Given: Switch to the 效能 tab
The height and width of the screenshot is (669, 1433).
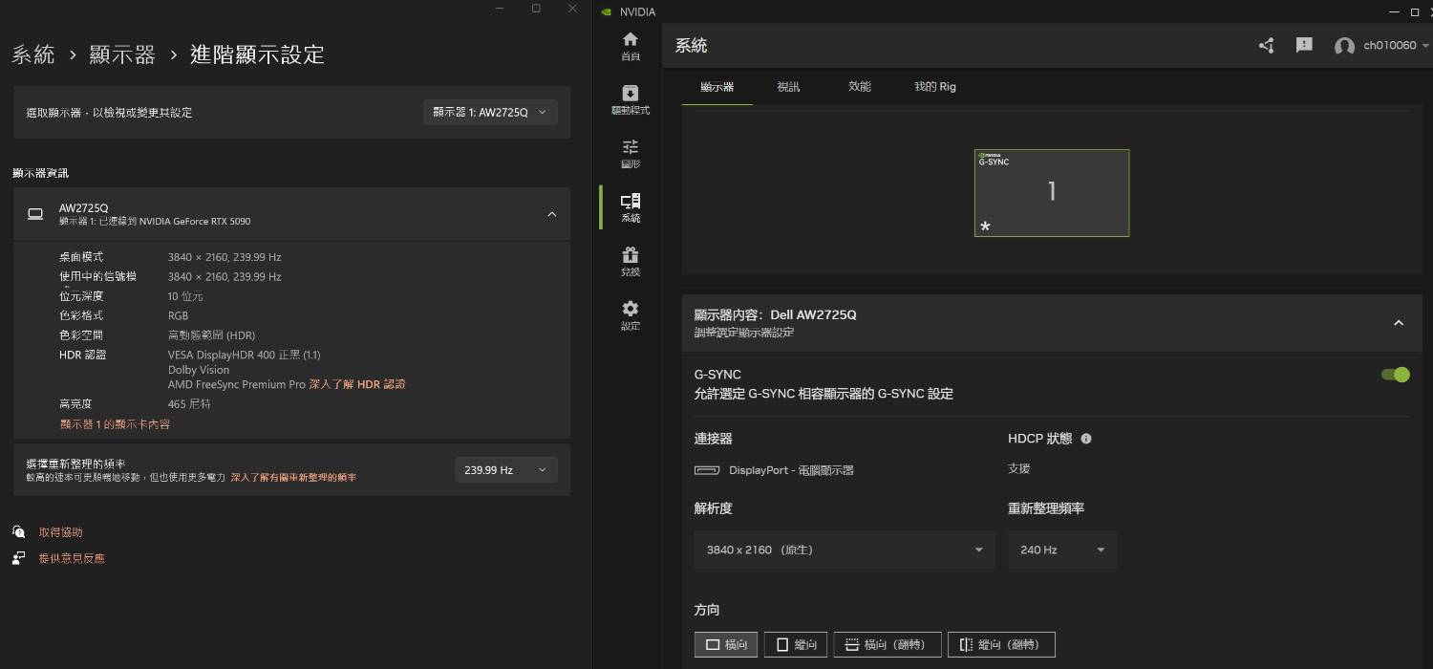Looking at the screenshot, I should 860,87.
